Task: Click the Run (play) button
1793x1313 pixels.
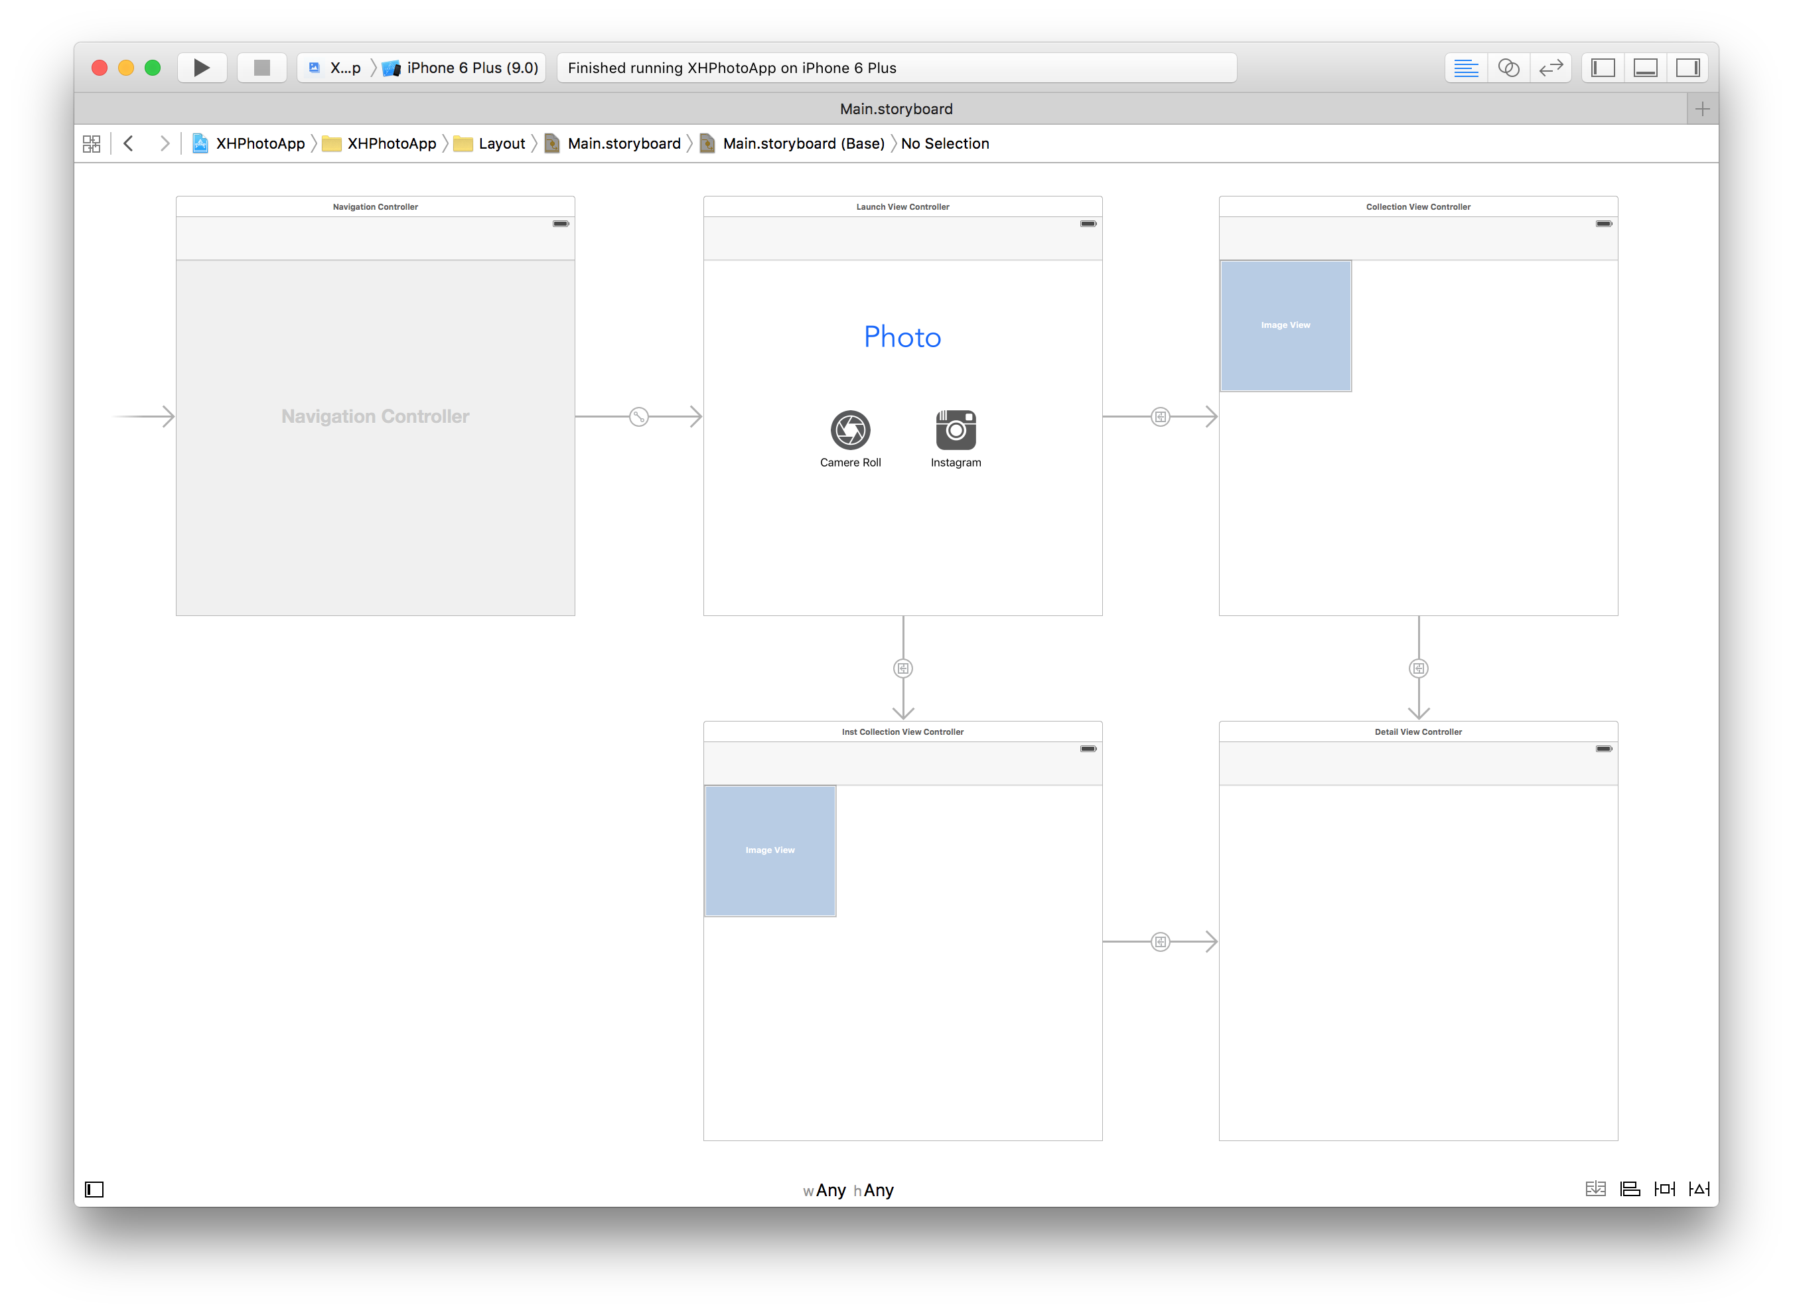Action: click(202, 68)
